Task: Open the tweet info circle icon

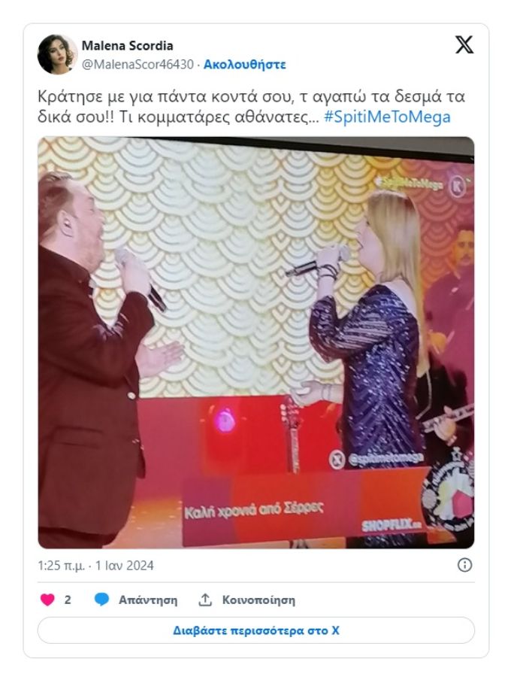Action: tap(465, 565)
